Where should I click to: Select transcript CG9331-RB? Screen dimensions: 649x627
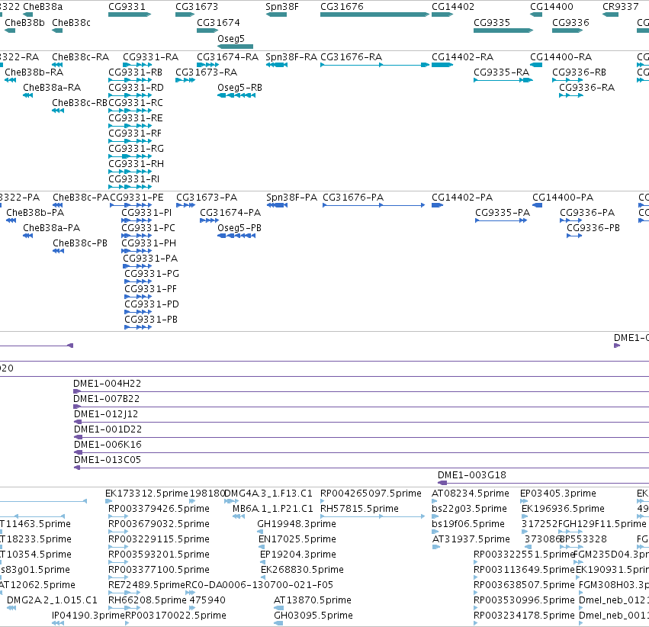135,72
